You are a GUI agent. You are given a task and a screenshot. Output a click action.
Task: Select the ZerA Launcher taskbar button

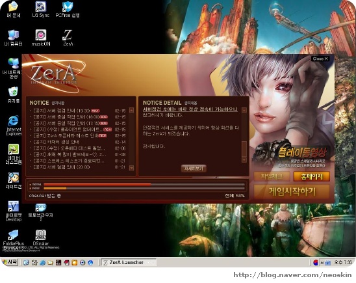pyautogui.click(x=129, y=263)
